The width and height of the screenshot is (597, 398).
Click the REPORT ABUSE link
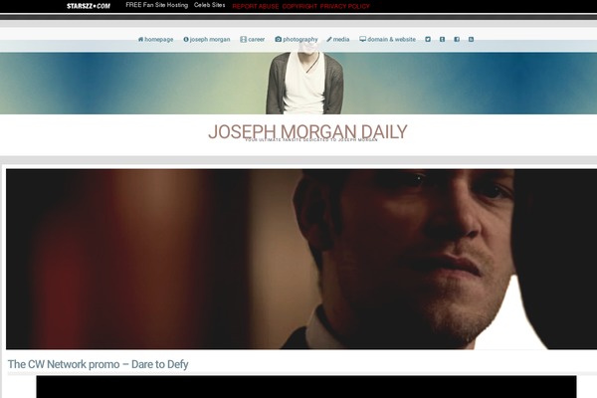click(256, 7)
